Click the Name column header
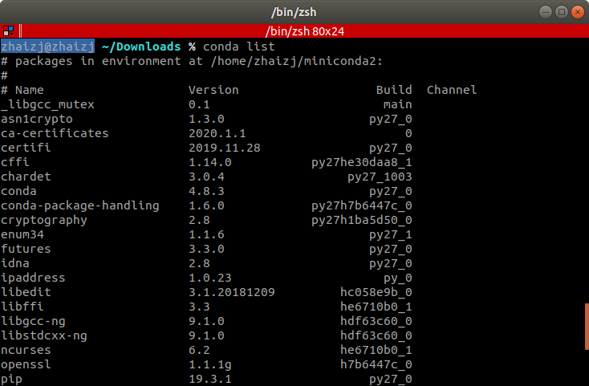This screenshot has height=386, width=589. click(30, 90)
